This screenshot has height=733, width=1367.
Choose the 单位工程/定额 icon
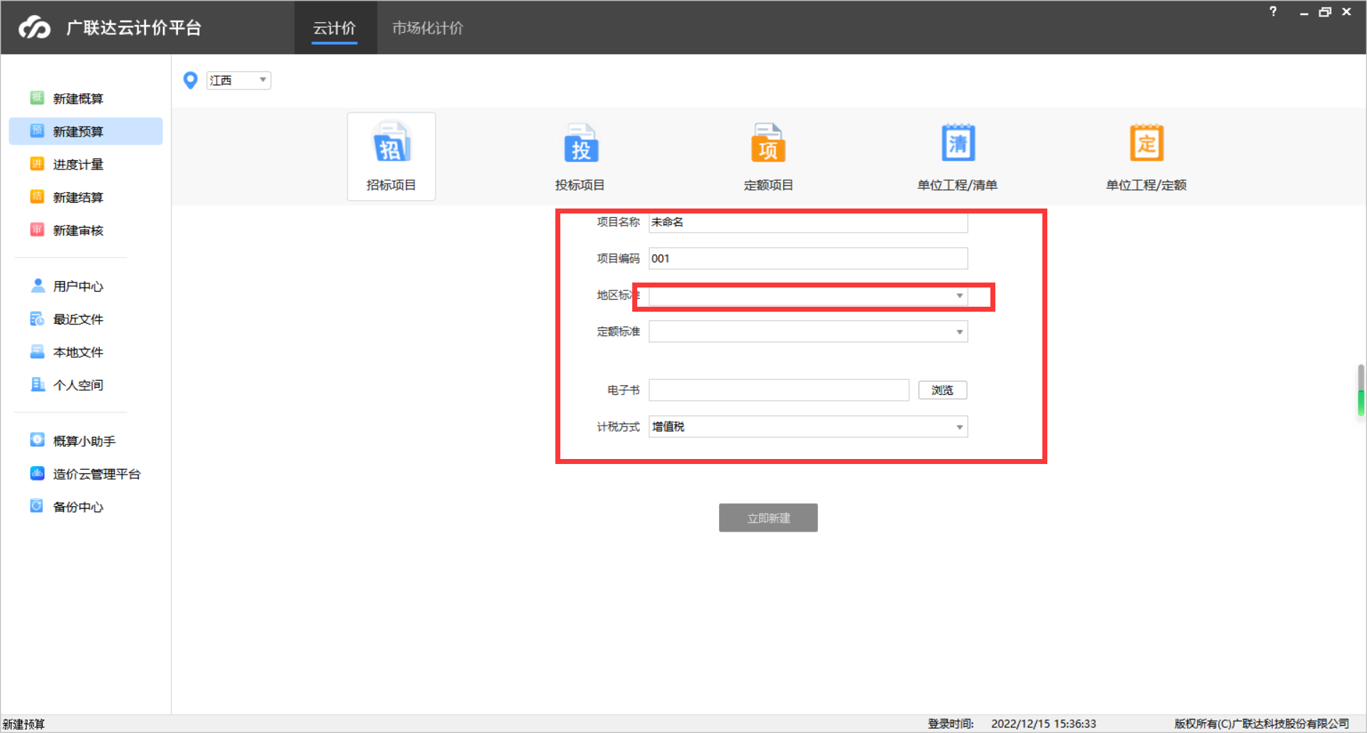(x=1146, y=143)
